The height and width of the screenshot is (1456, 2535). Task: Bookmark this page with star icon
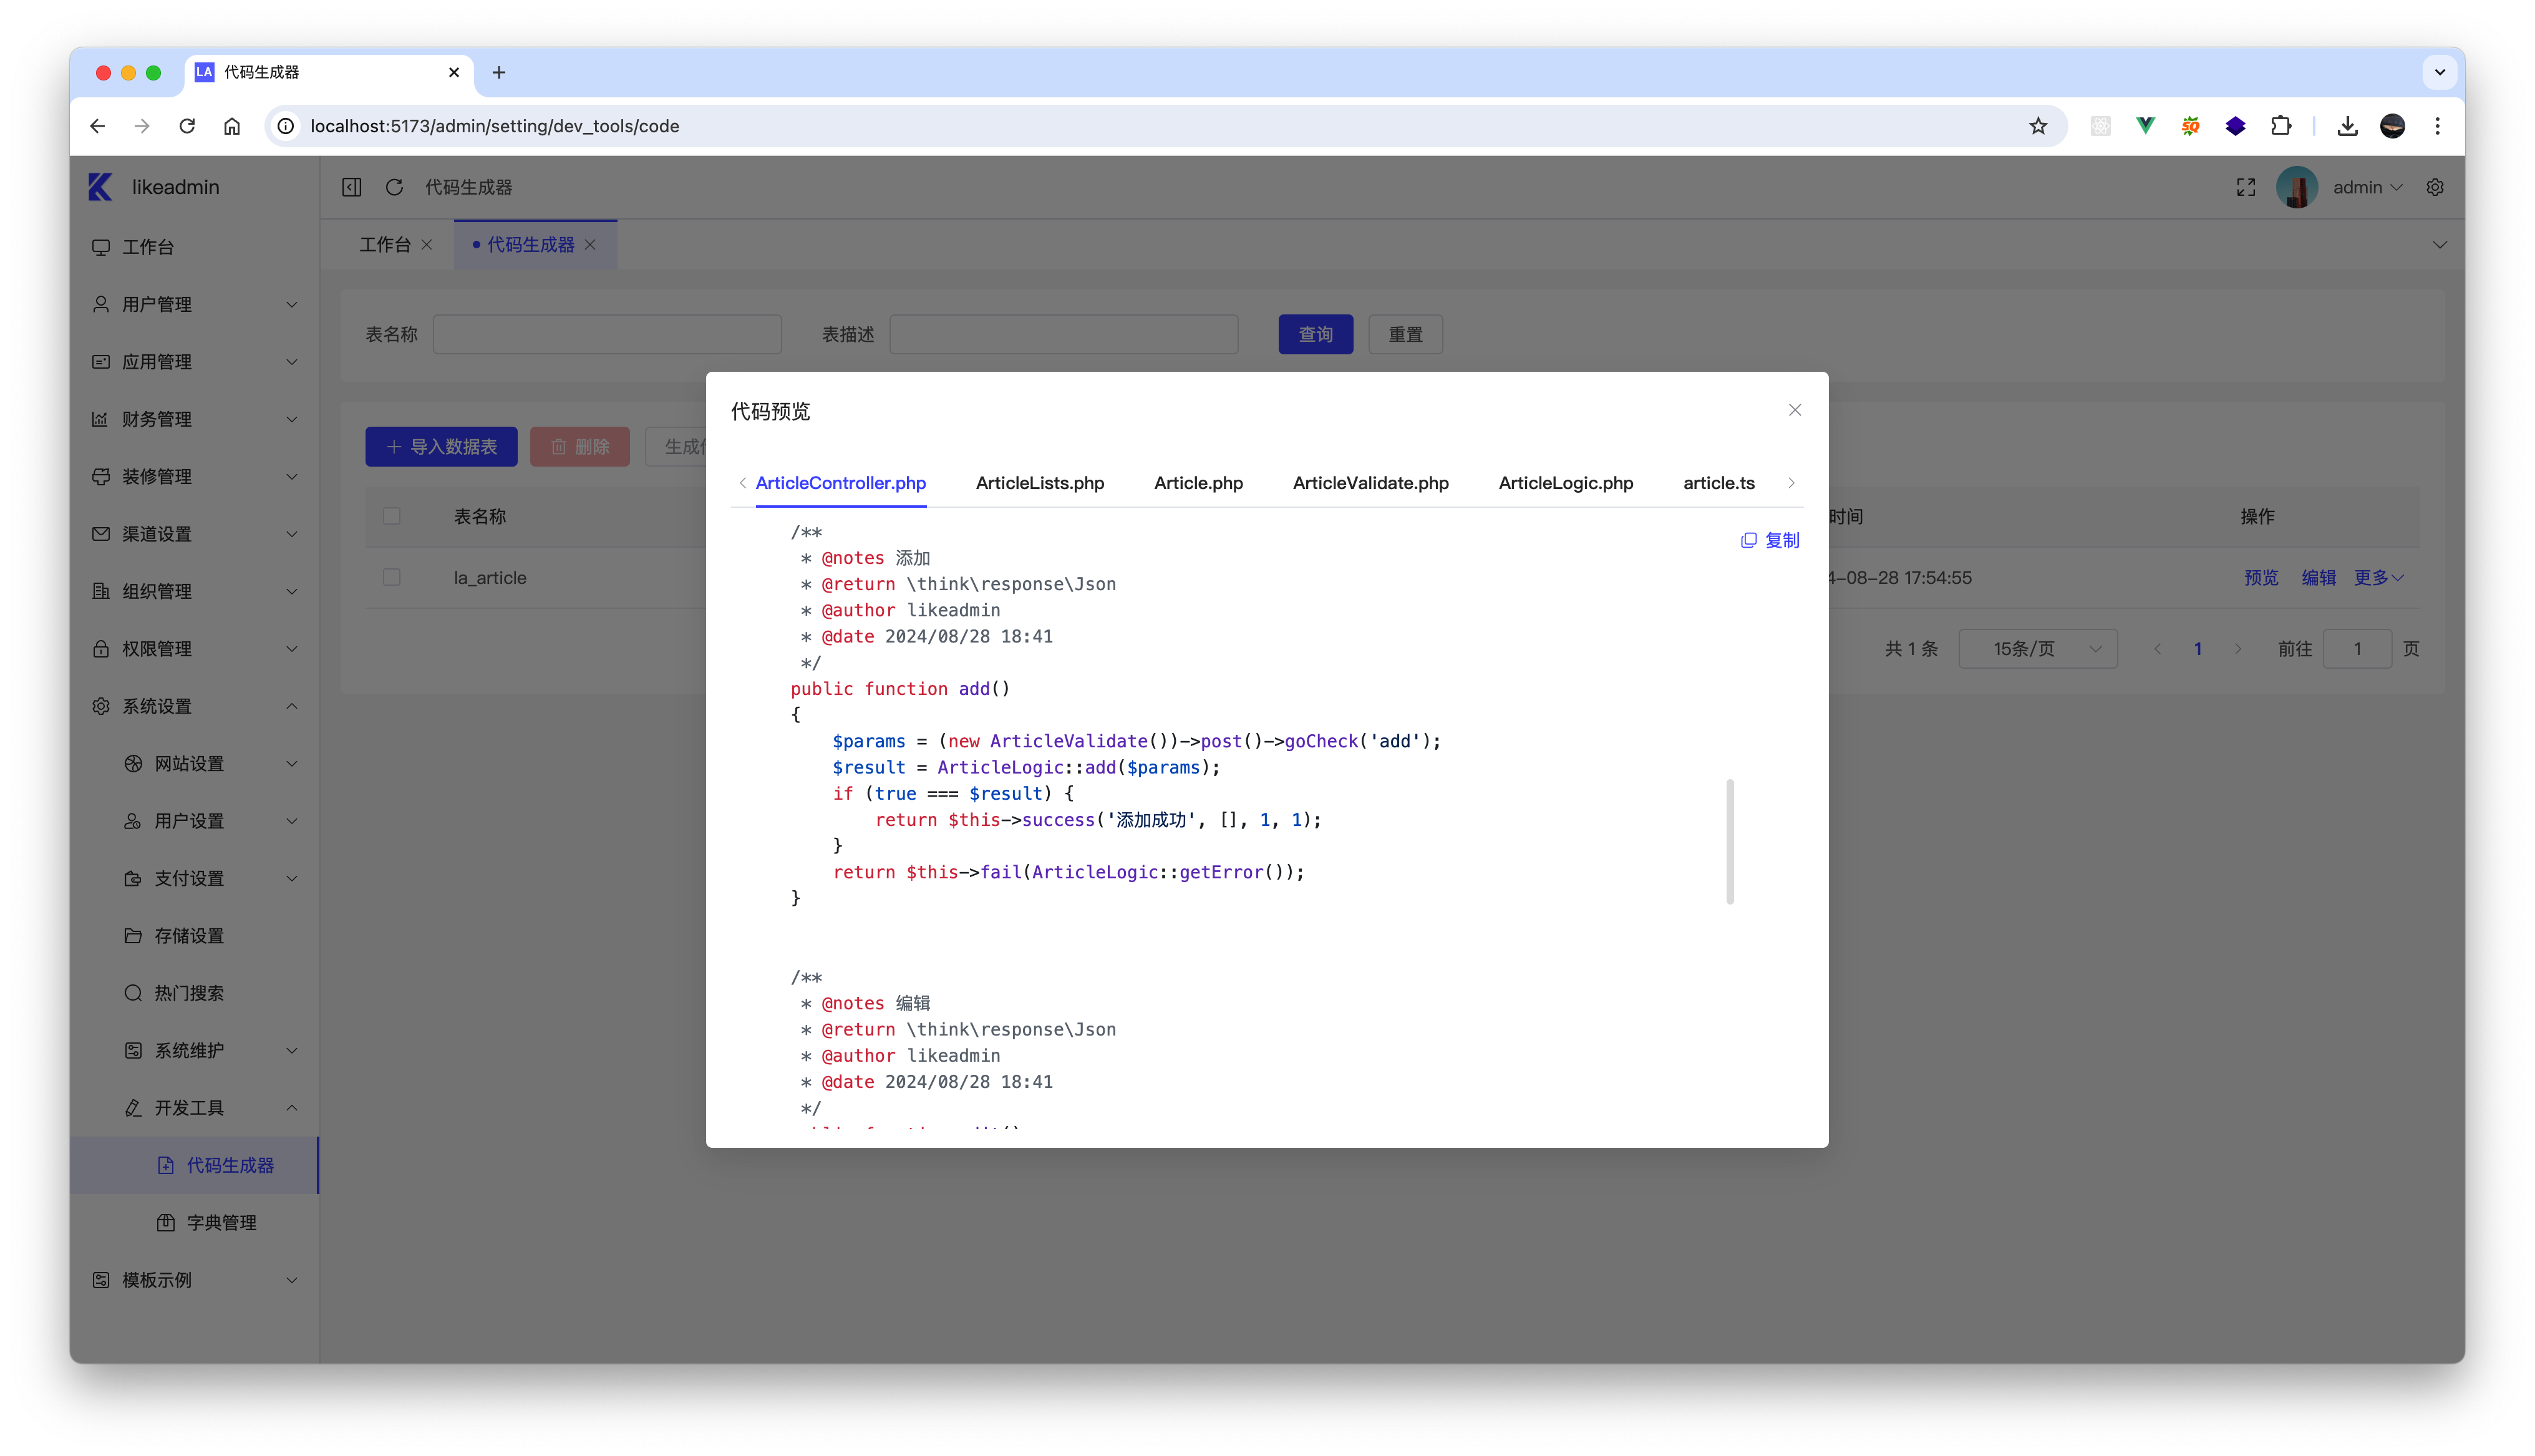pos(2038,126)
